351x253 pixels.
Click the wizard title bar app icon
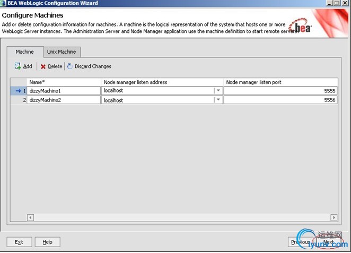(x=3, y=3)
